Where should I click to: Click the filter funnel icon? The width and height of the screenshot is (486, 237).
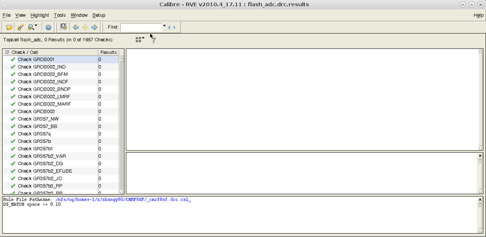pyautogui.click(x=153, y=40)
